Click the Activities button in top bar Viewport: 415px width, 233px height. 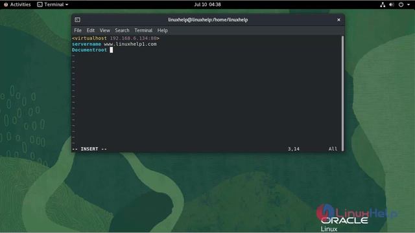pos(18,5)
